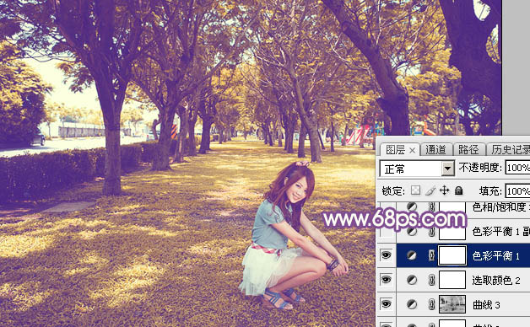This screenshot has height=327, width=530.
Task: Switch to the 路径 tab
Action: (468, 149)
